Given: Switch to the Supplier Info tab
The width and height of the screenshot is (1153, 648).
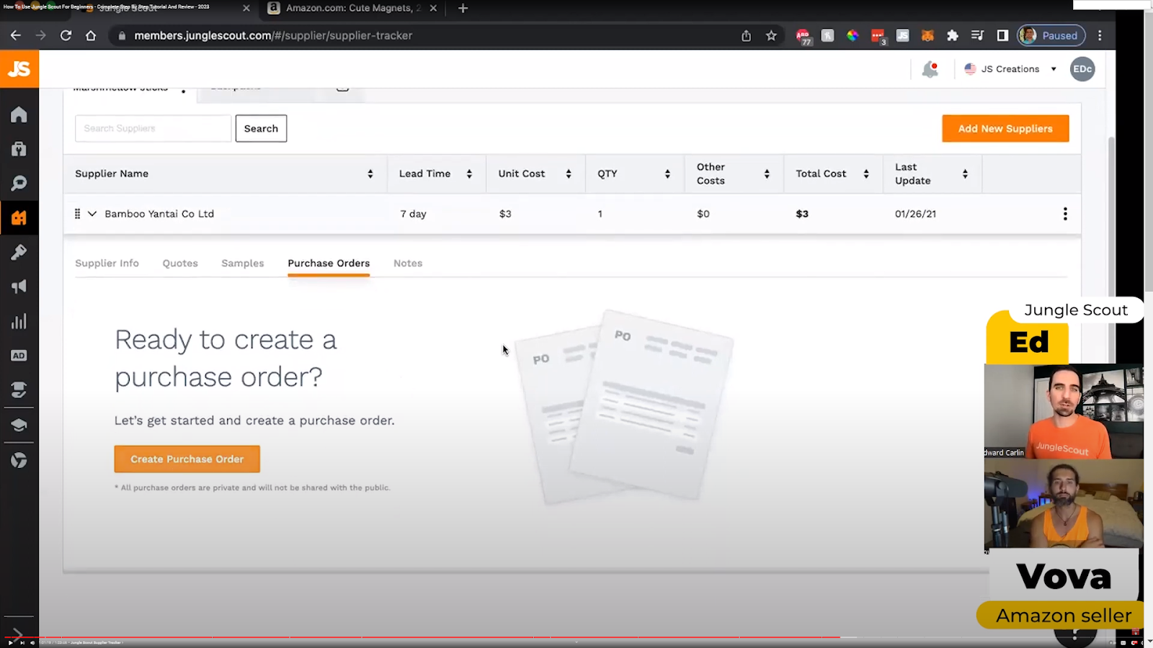Looking at the screenshot, I should pos(107,264).
